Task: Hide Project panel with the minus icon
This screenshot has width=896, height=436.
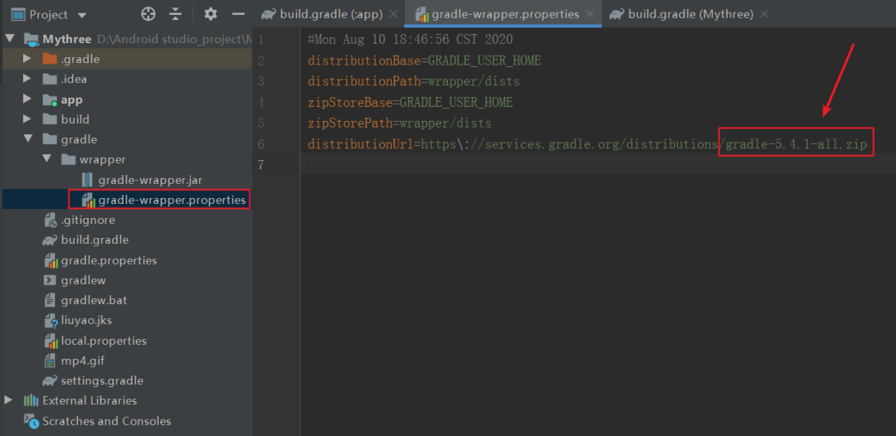Action: (239, 14)
